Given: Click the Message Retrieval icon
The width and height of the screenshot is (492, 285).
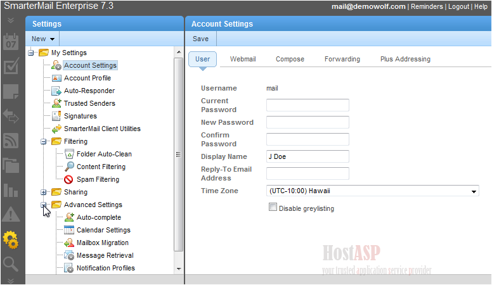Looking at the screenshot, I should pyautogui.click(x=69, y=255).
